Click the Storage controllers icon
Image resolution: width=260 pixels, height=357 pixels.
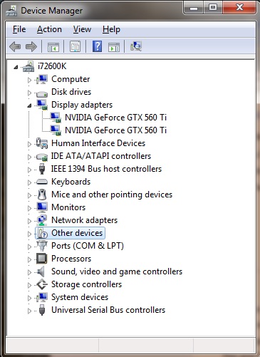(42, 284)
